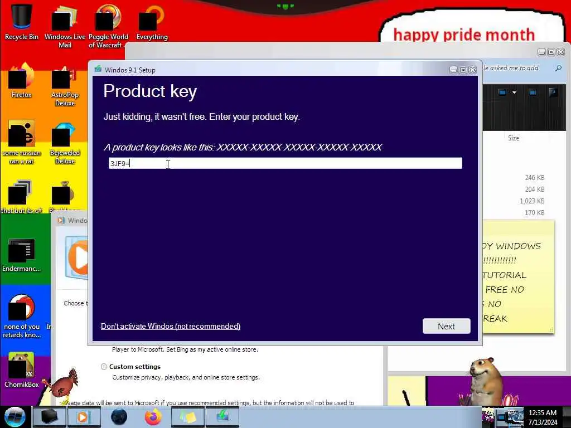Click the 1,023 KB file size entry

pos(532,201)
